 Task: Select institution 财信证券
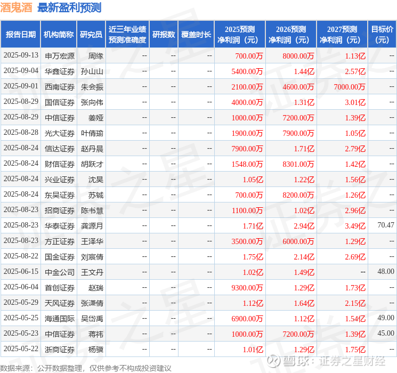(60, 164)
